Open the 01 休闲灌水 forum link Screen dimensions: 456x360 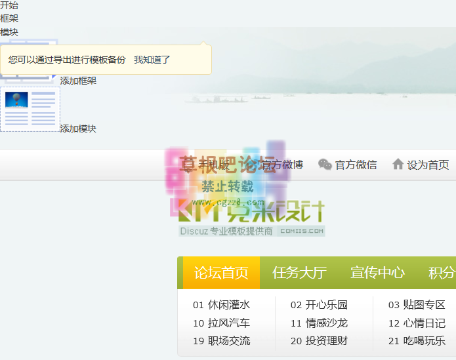(221, 305)
